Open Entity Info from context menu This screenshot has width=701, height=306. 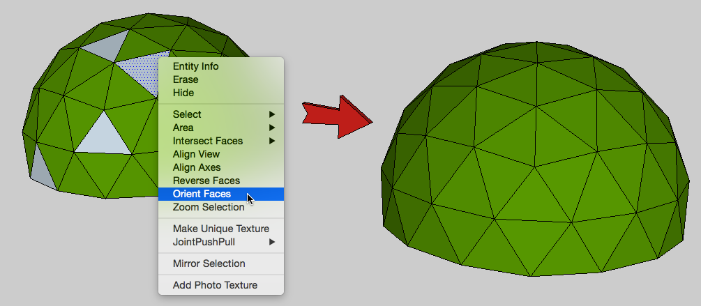(221, 66)
